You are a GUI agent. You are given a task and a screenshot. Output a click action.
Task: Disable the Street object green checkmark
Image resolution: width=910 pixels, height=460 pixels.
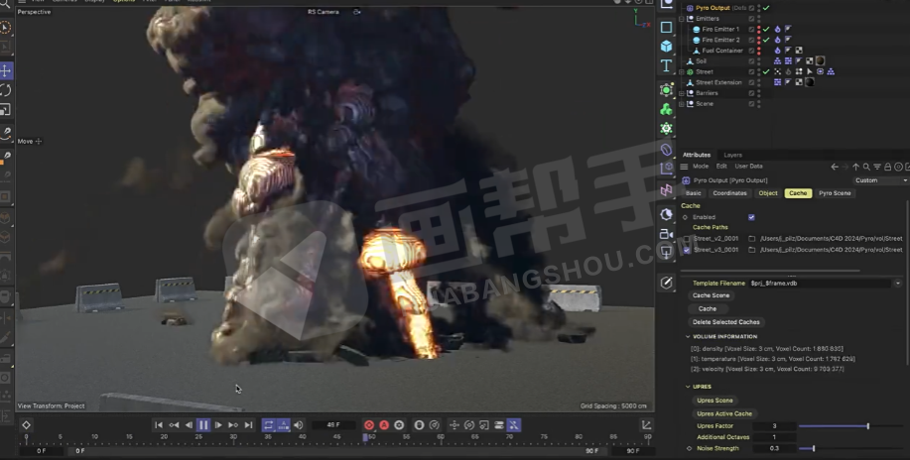(766, 72)
